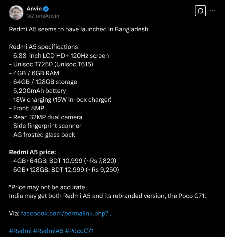Open Anvin's profile picture
This screenshot has width=225, height=237.
pyautogui.click(x=16, y=12)
